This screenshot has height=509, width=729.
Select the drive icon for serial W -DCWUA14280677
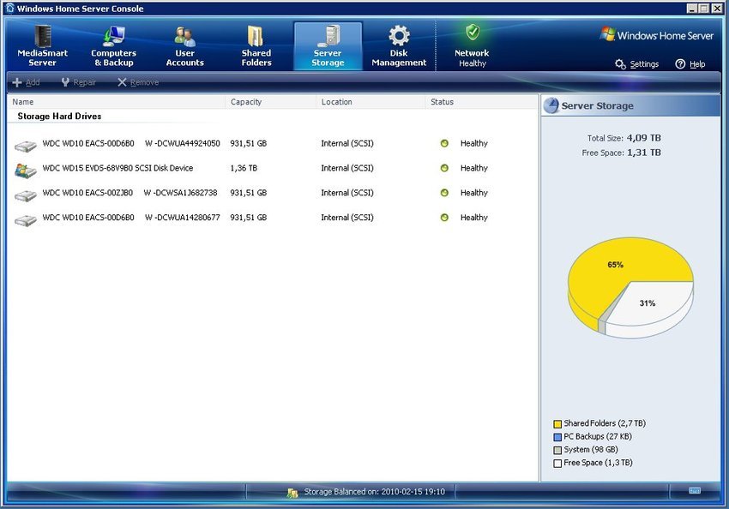(26, 220)
